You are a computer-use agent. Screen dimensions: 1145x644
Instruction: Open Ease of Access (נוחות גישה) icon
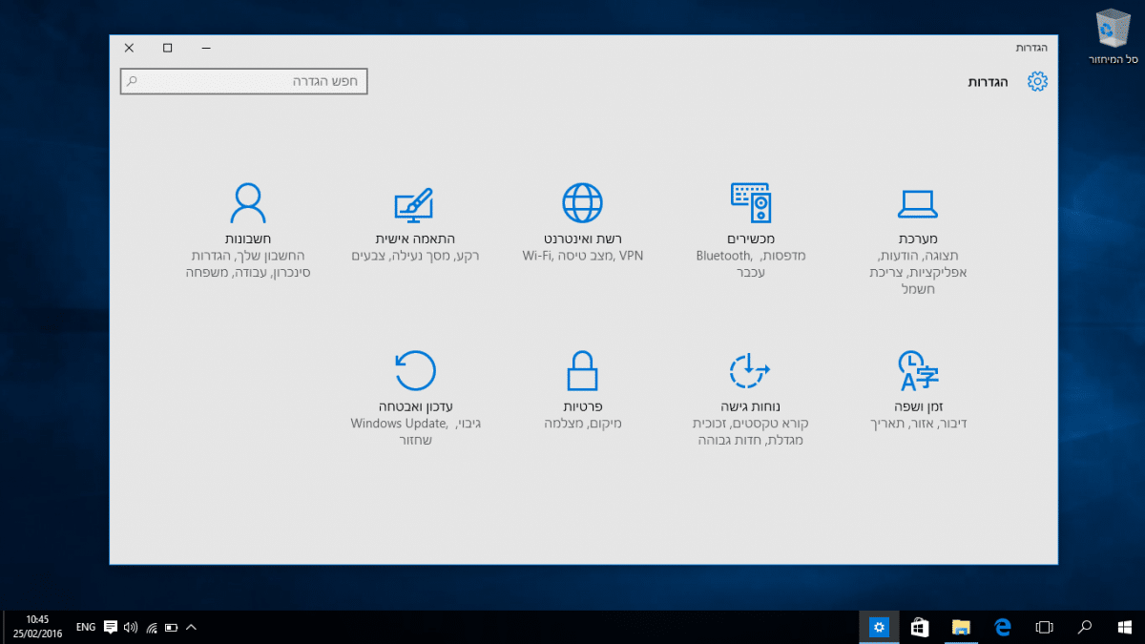click(750, 370)
